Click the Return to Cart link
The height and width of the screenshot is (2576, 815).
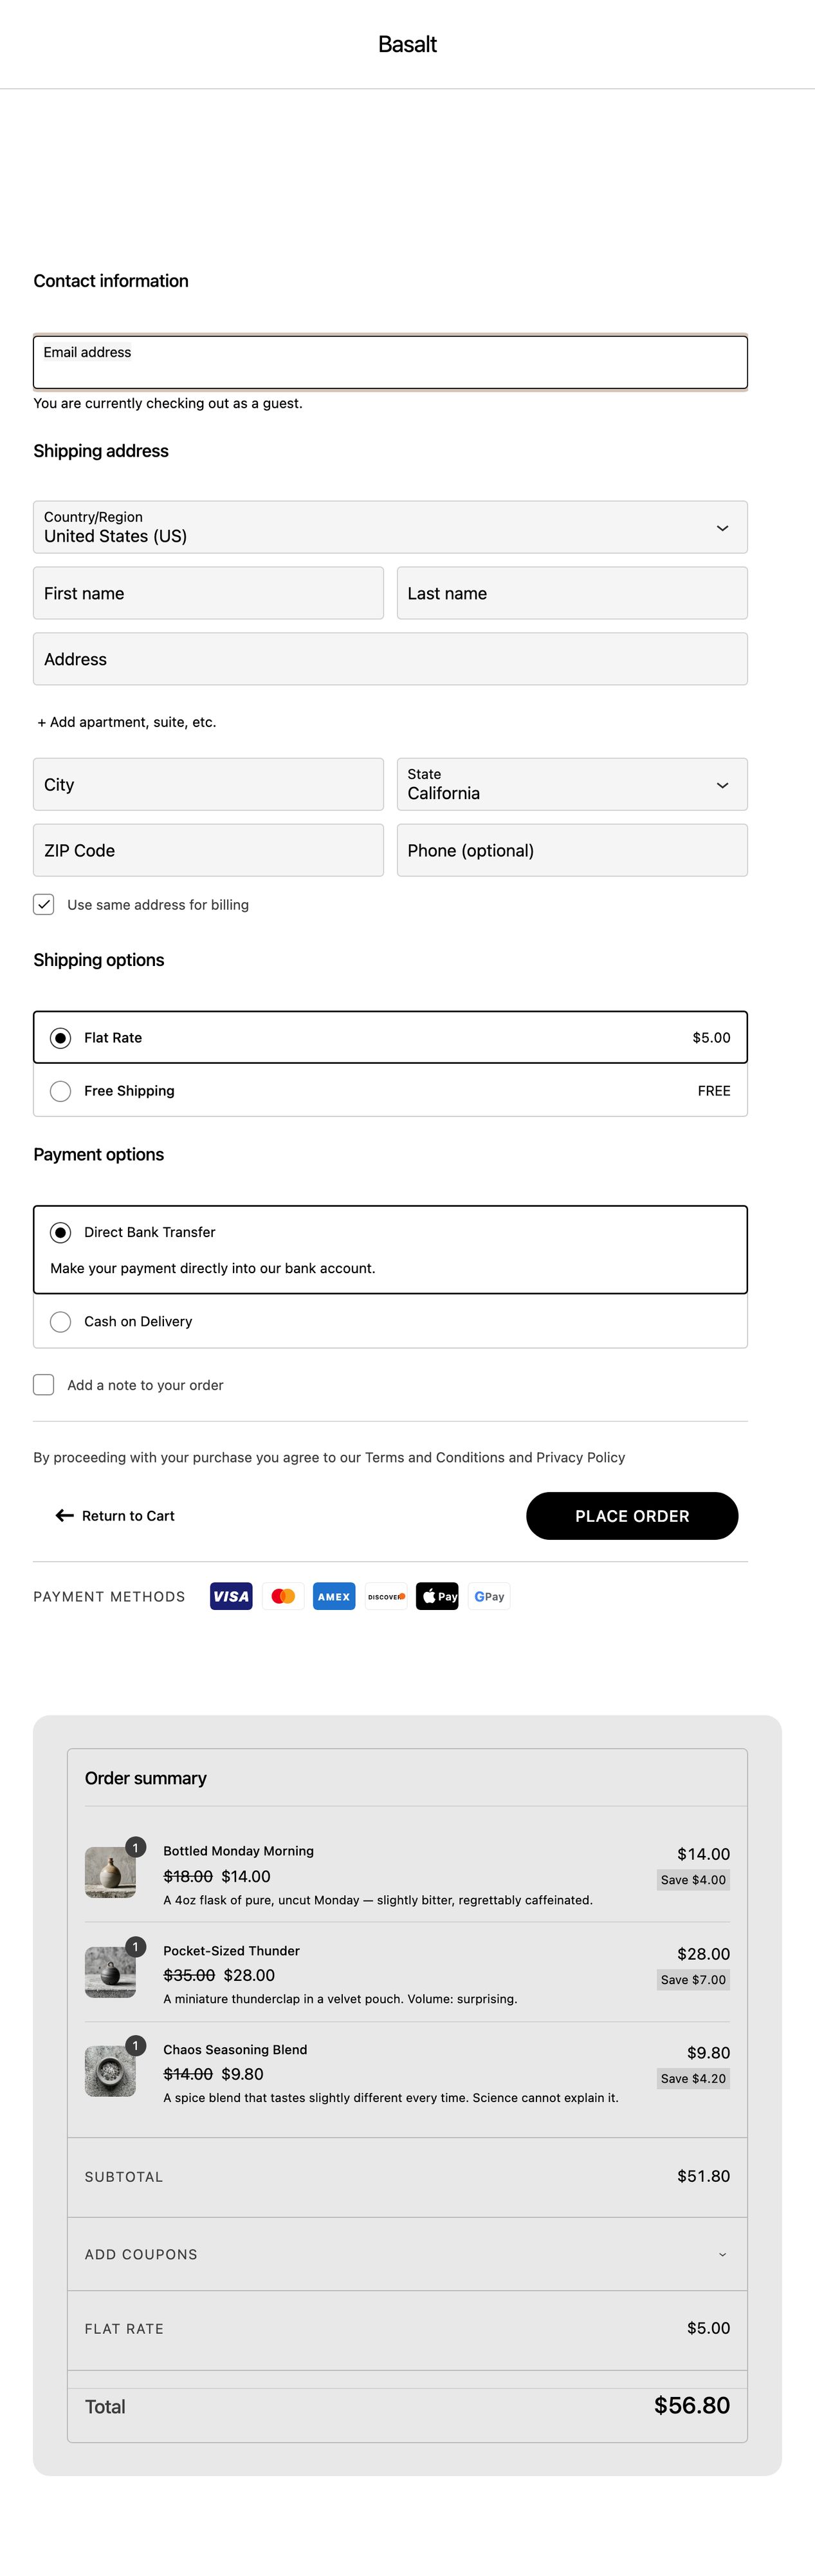pos(116,1516)
